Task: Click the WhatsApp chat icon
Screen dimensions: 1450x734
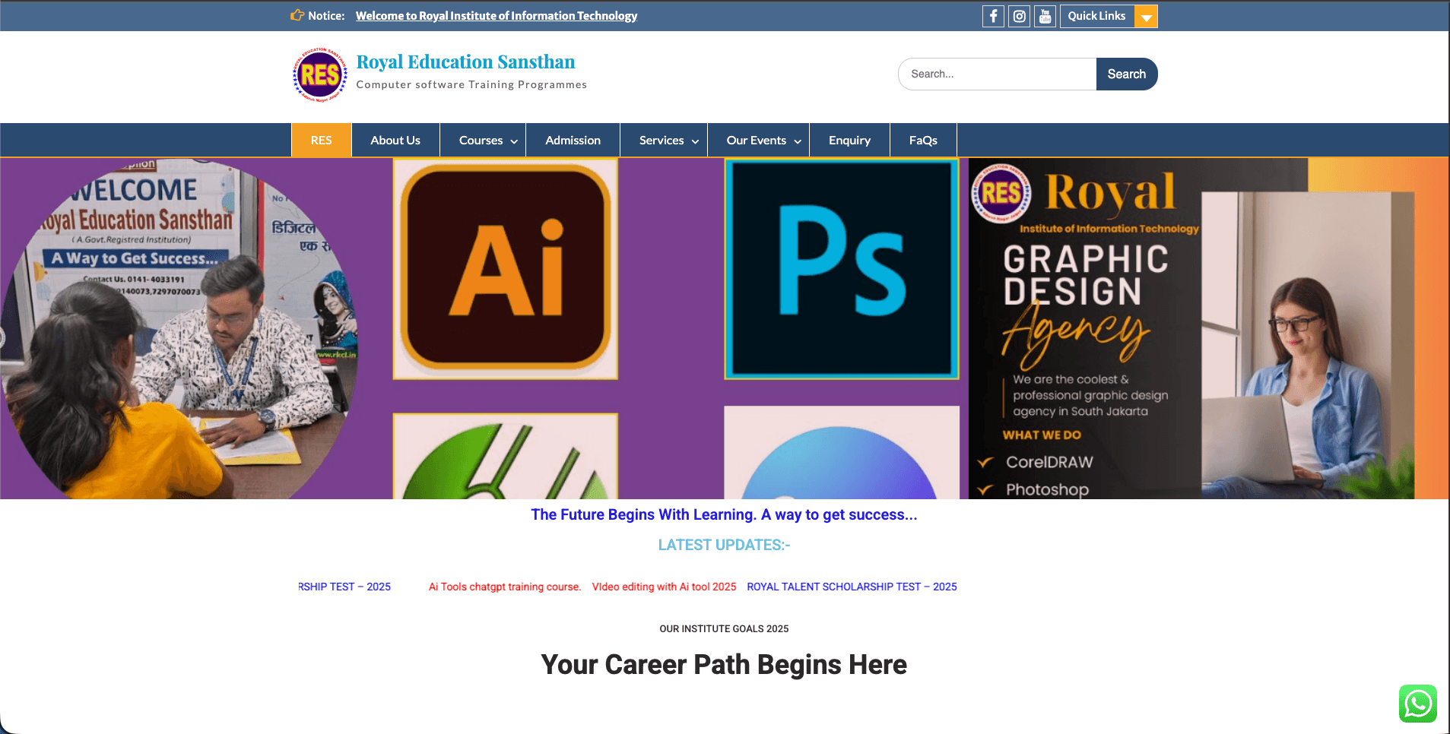Action: tap(1417, 704)
